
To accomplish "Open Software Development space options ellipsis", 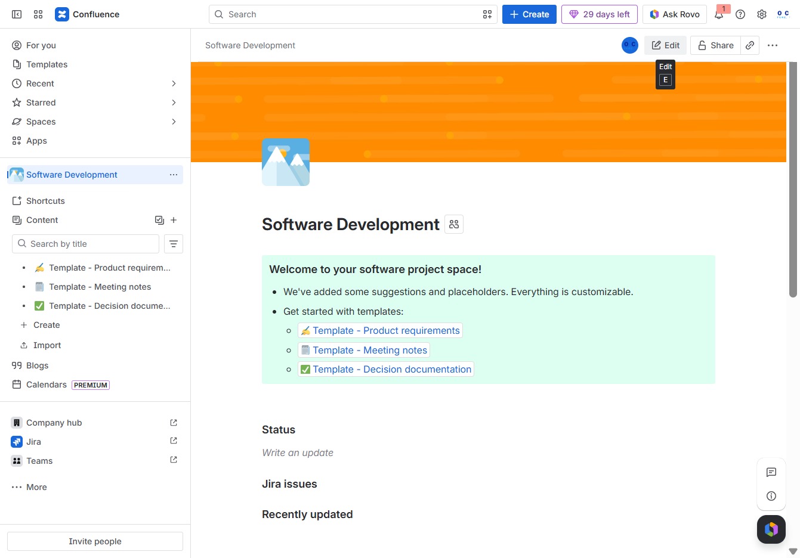I will 174,175.
